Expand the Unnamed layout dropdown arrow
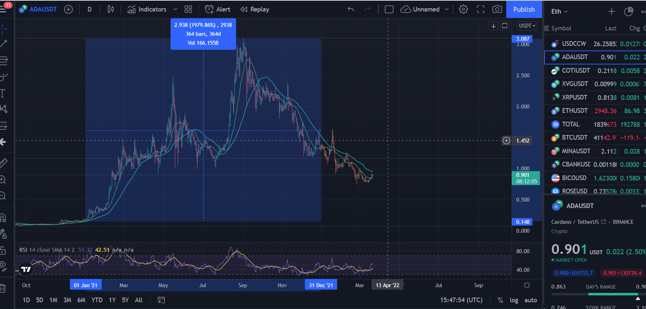The height and width of the screenshot is (309, 646). pyautogui.click(x=447, y=9)
